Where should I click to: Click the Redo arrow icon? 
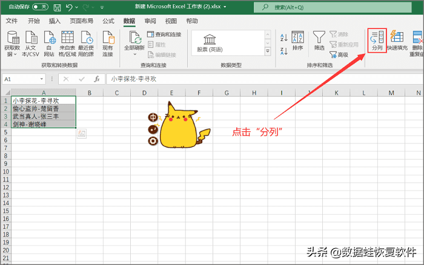(86, 7)
